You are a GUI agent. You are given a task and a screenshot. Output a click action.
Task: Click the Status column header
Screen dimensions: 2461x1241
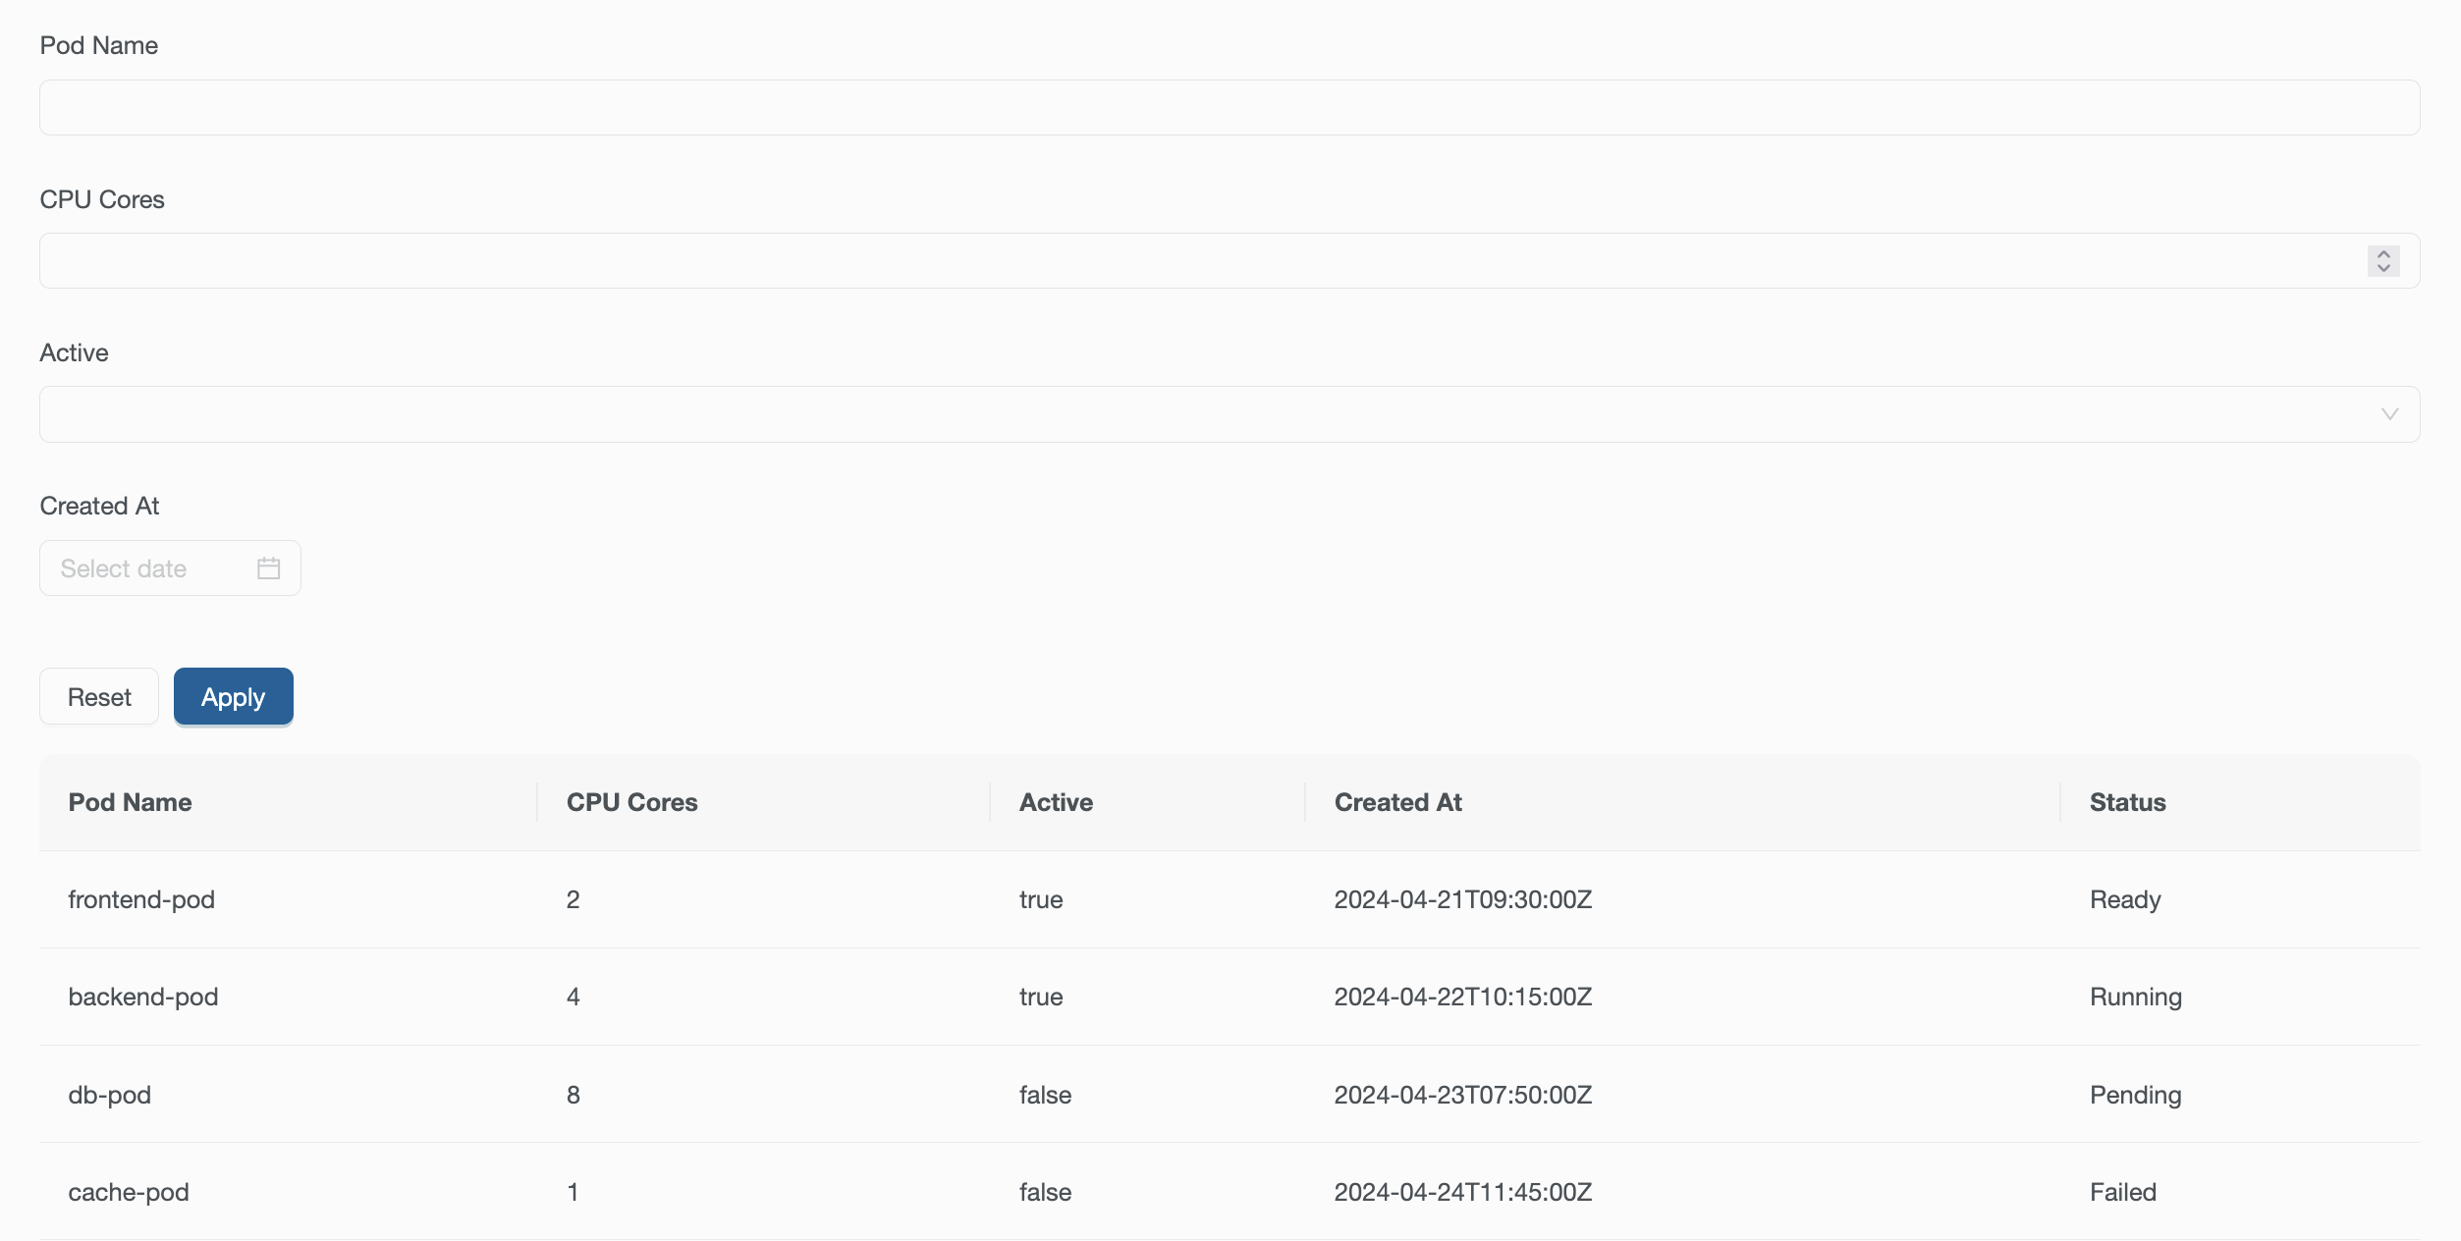(2127, 802)
